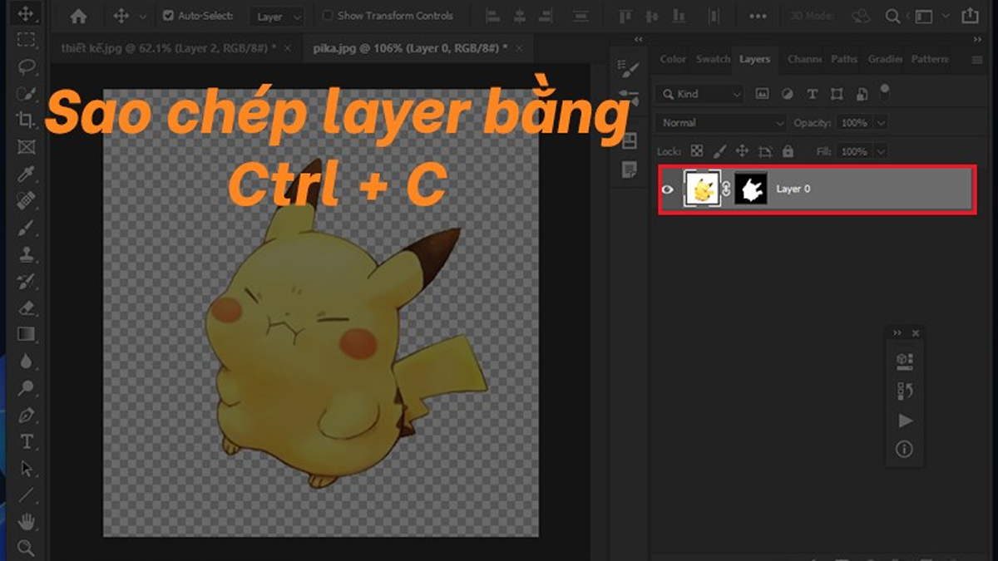
Task: Toggle Auto-Select checkbox
Action: pyautogui.click(x=167, y=15)
